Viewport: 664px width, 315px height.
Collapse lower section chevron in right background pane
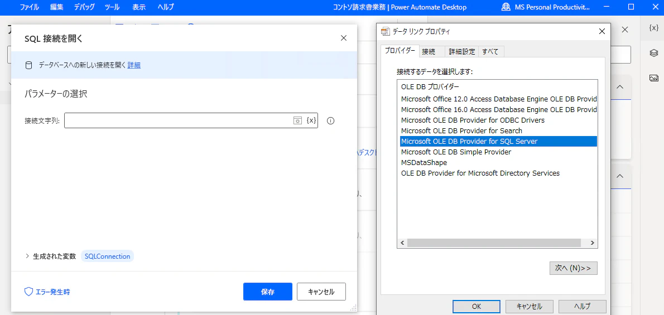pyautogui.click(x=619, y=176)
